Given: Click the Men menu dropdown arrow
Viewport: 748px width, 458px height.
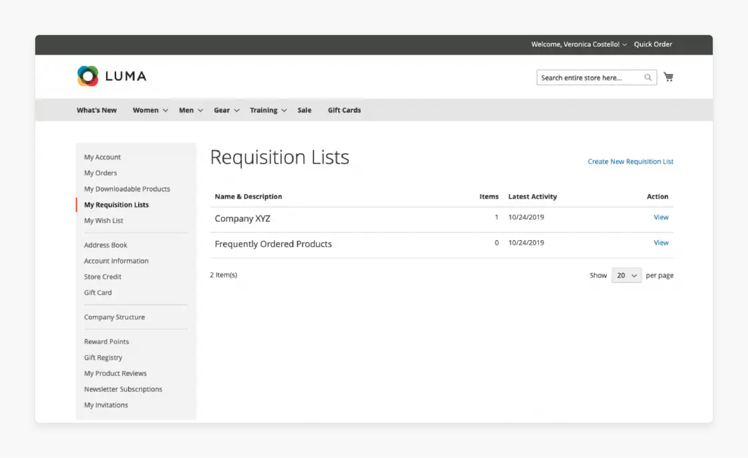Looking at the screenshot, I should pyautogui.click(x=200, y=110).
